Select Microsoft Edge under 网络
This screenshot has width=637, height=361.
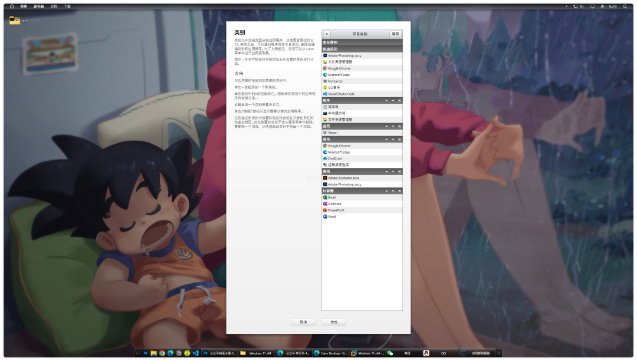coord(362,153)
